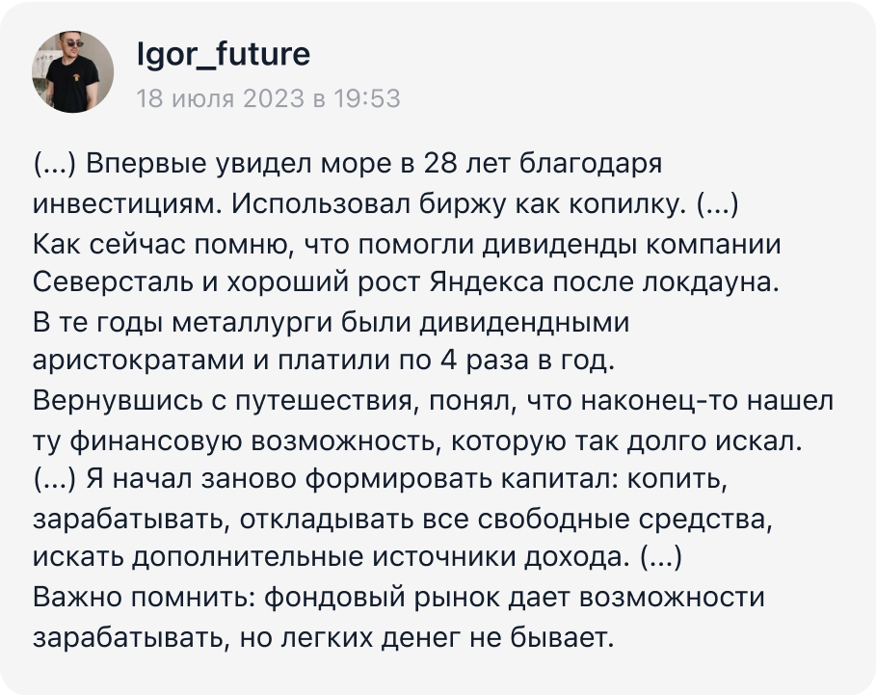
Task: Open the Igor_future username link
Action: (x=224, y=54)
